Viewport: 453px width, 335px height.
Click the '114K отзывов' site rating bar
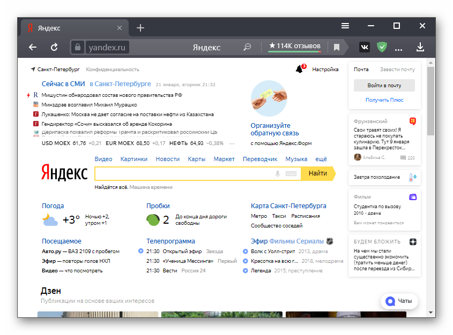(294, 47)
